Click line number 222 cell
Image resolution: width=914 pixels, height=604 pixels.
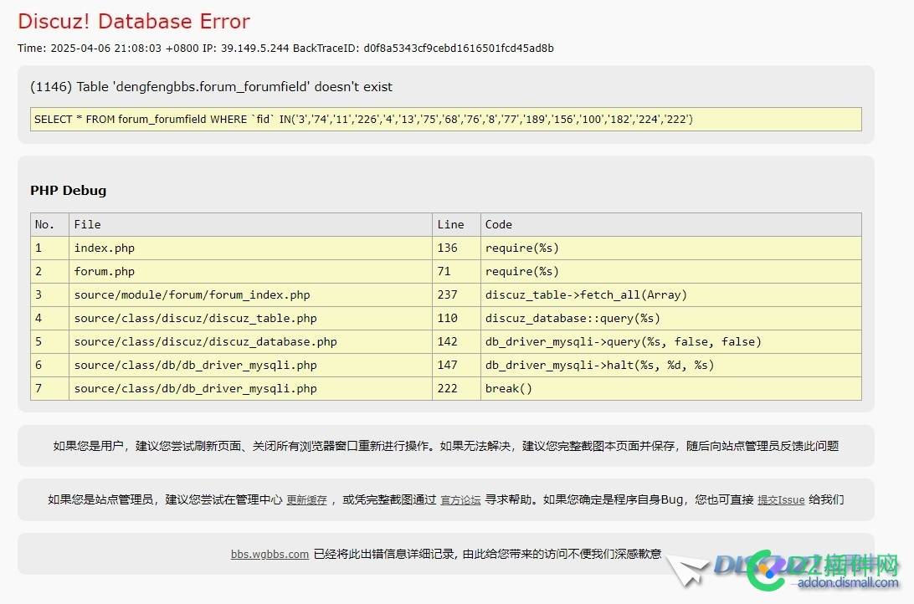[456, 388]
